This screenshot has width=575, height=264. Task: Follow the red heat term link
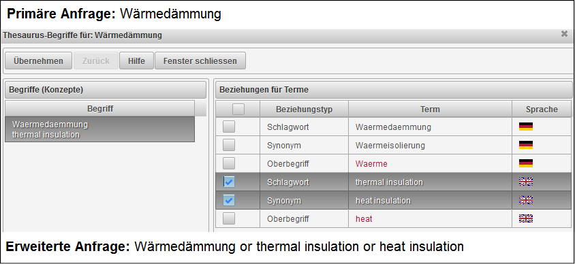pos(364,219)
